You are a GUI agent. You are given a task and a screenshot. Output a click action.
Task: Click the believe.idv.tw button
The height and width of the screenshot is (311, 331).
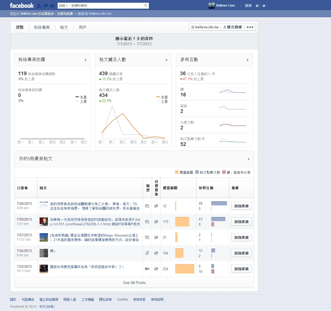point(205,27)
